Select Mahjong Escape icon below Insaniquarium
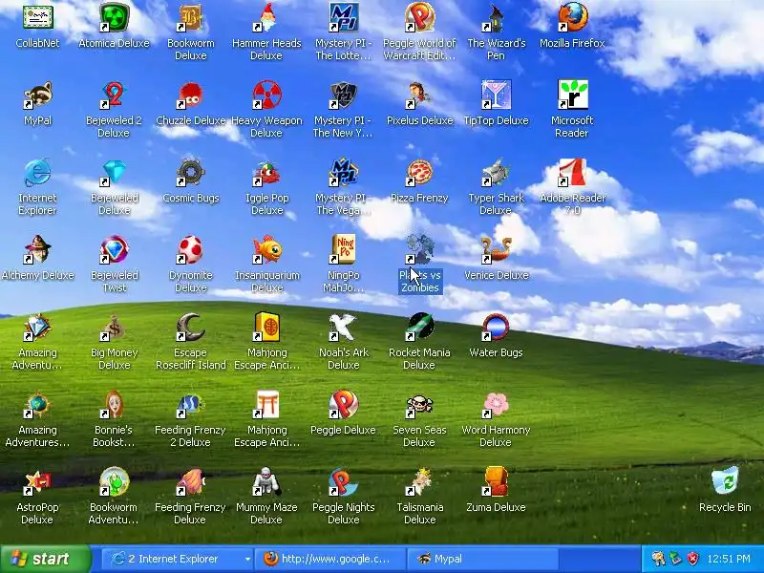The width and height of the screenshot is (764, 573). coord(266,327)
